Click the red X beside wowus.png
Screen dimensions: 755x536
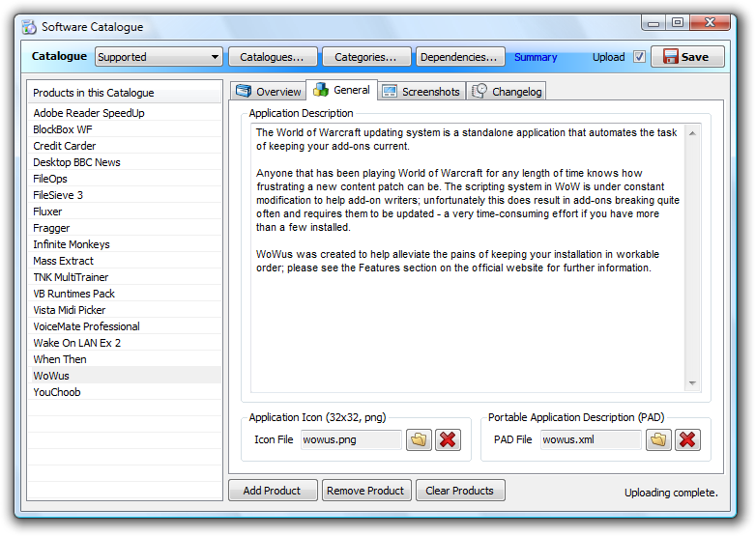pos(448,440)
